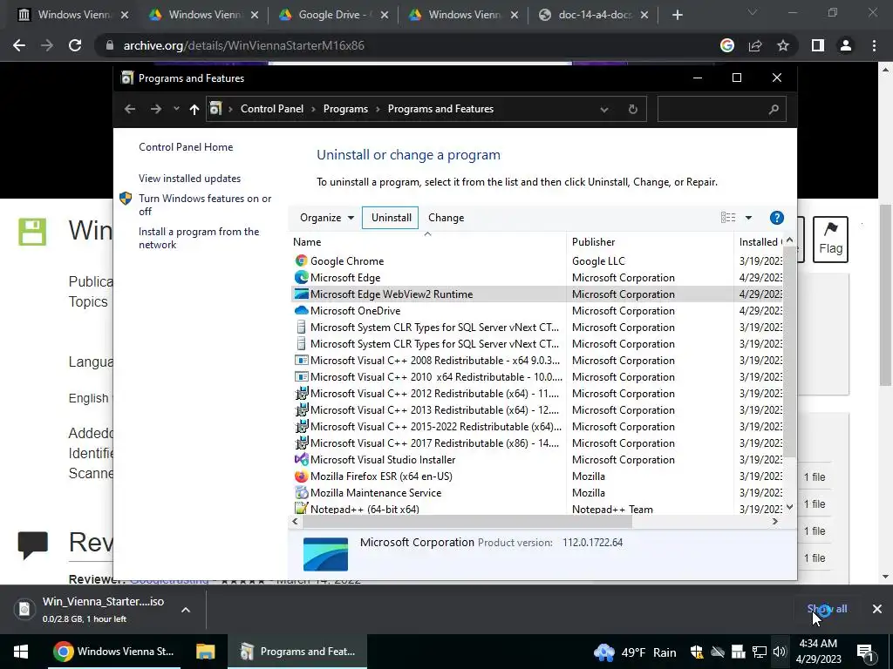
Task: Open Programs and Features help icon
Action: click(x=776, y=218)
